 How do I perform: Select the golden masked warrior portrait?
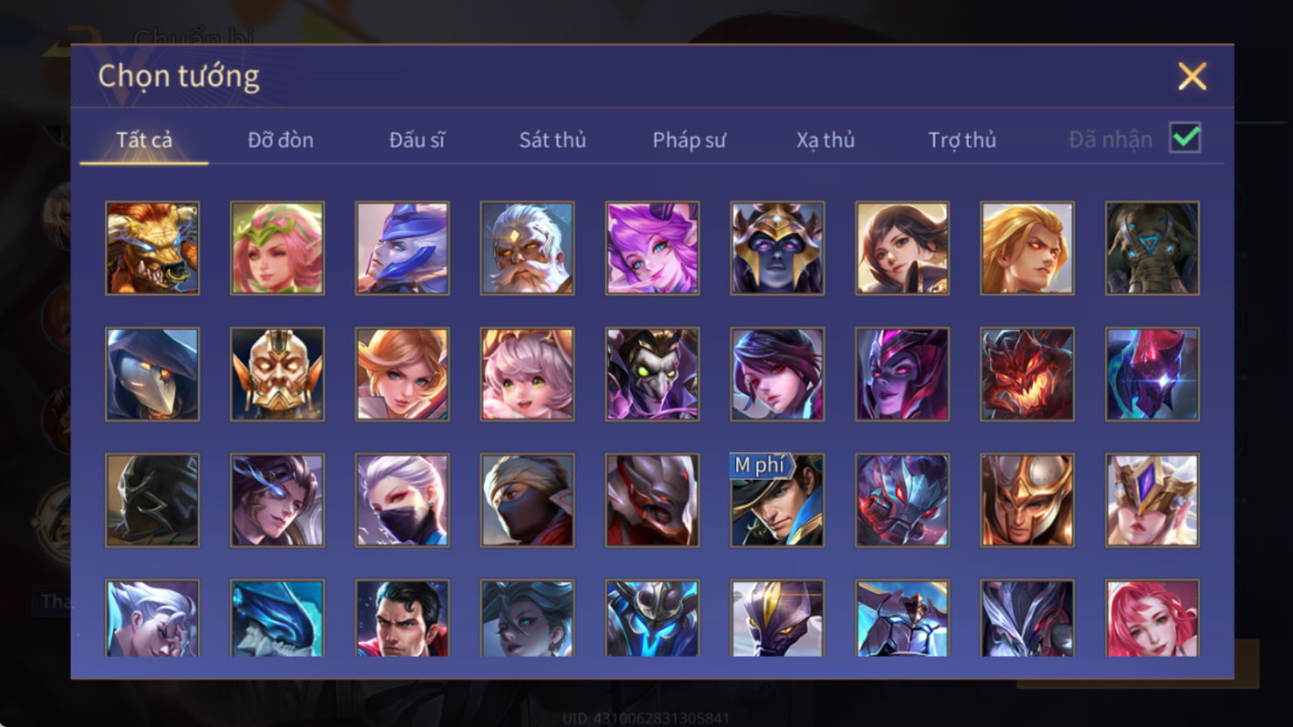pos(278,374)
